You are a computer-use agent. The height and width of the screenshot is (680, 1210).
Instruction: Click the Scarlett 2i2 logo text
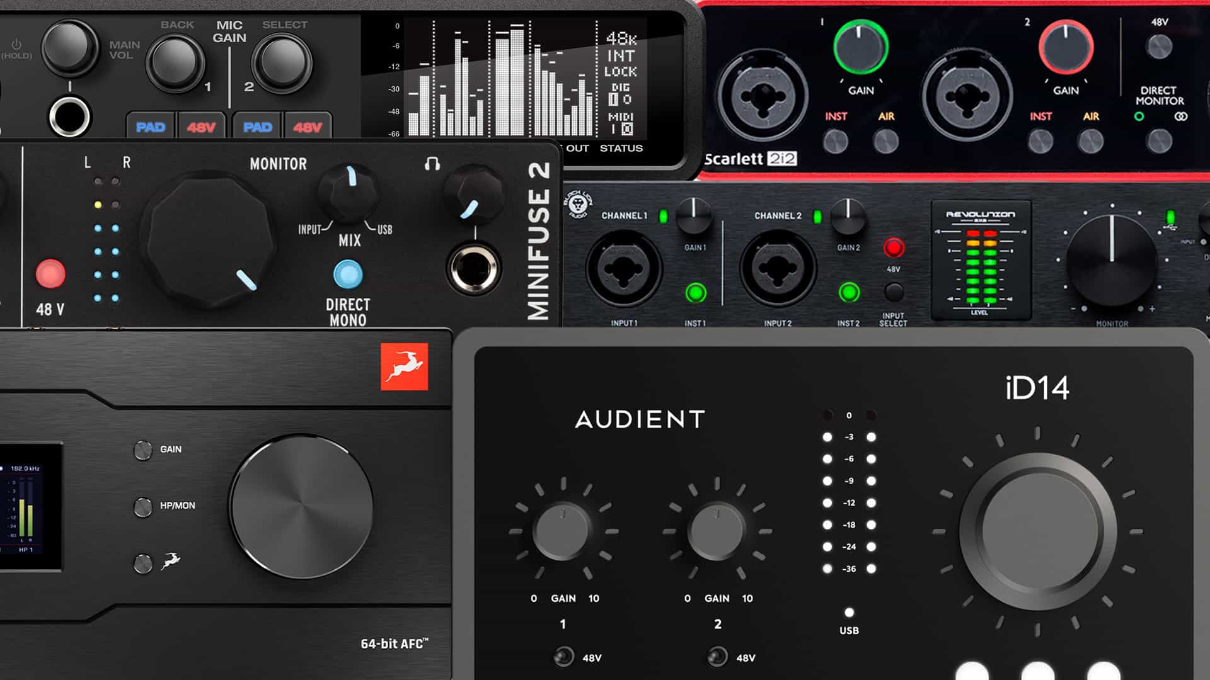click(751, 159)
